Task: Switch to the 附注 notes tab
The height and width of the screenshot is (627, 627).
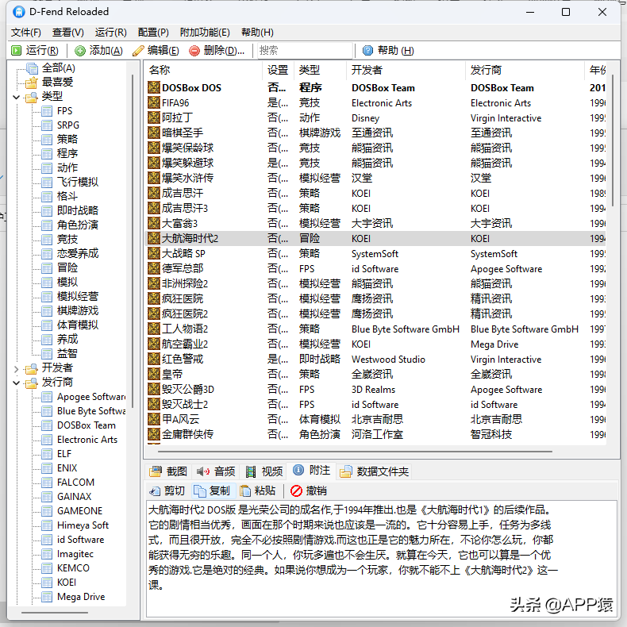Action: 312,470
